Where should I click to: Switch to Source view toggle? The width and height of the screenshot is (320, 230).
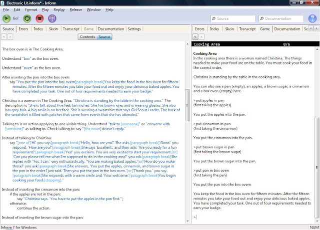tap(104, 36)
